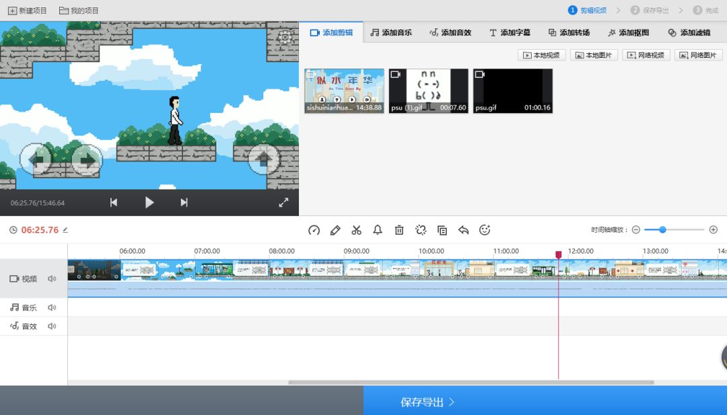The height and width of the screenshot is (415, 727).
Task: Click the 保存导出 export button
Action: coord(428,402)
